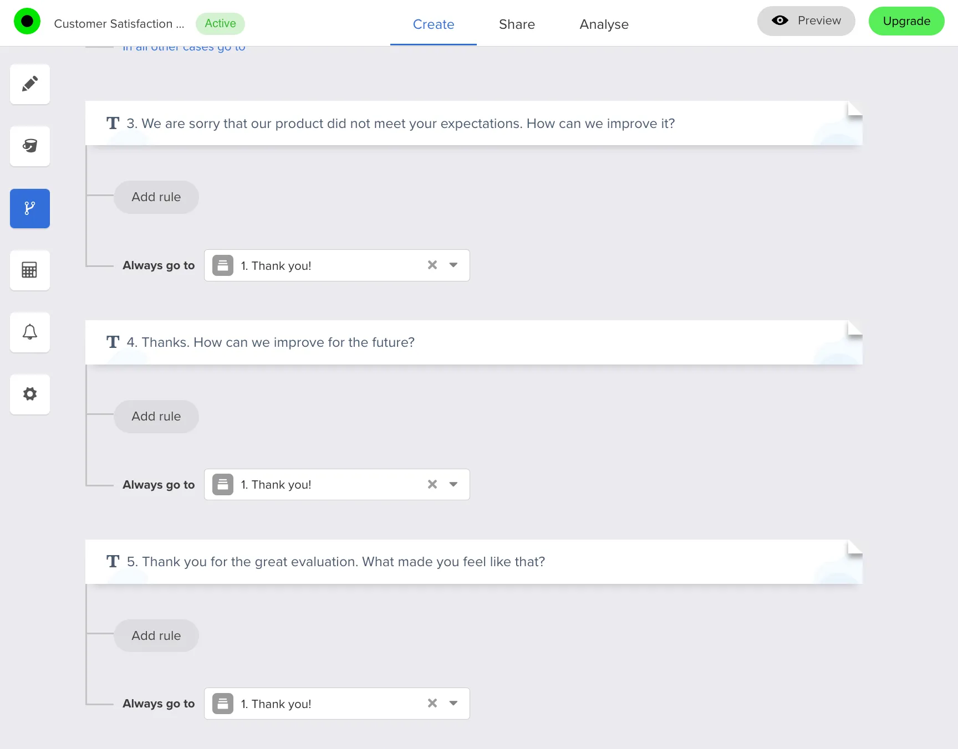This screenshot has width=958, height=749.
Task: Clear question 3's Thank you destination
Action: pos(432,265)
